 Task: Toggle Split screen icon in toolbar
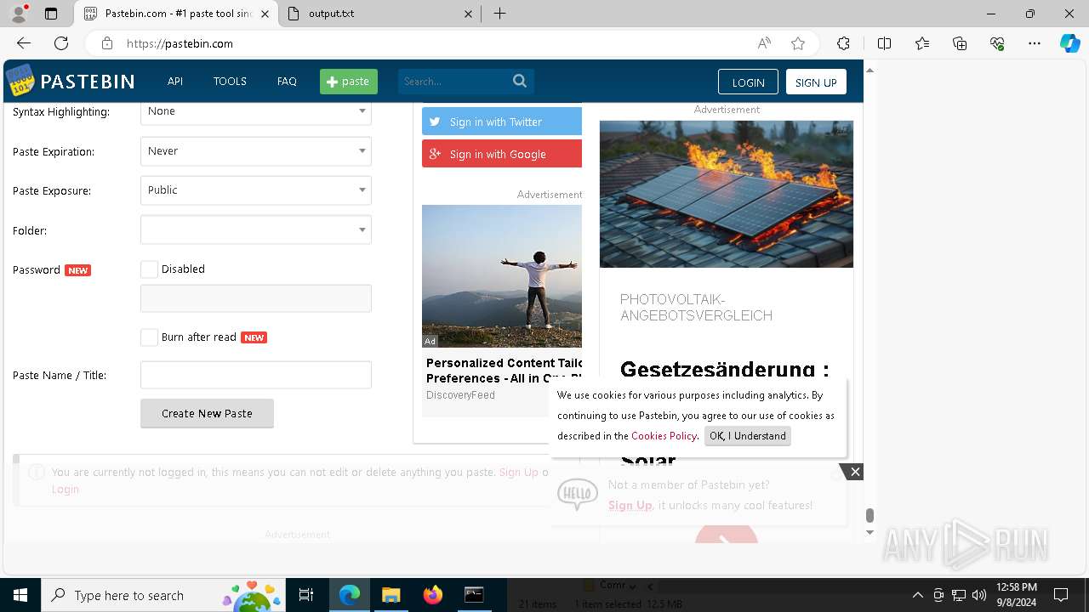pos(884,43)
